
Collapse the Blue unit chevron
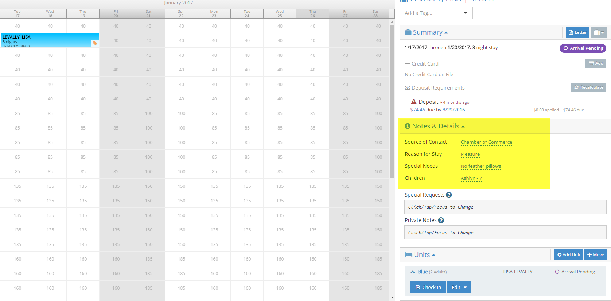(413, 272)
